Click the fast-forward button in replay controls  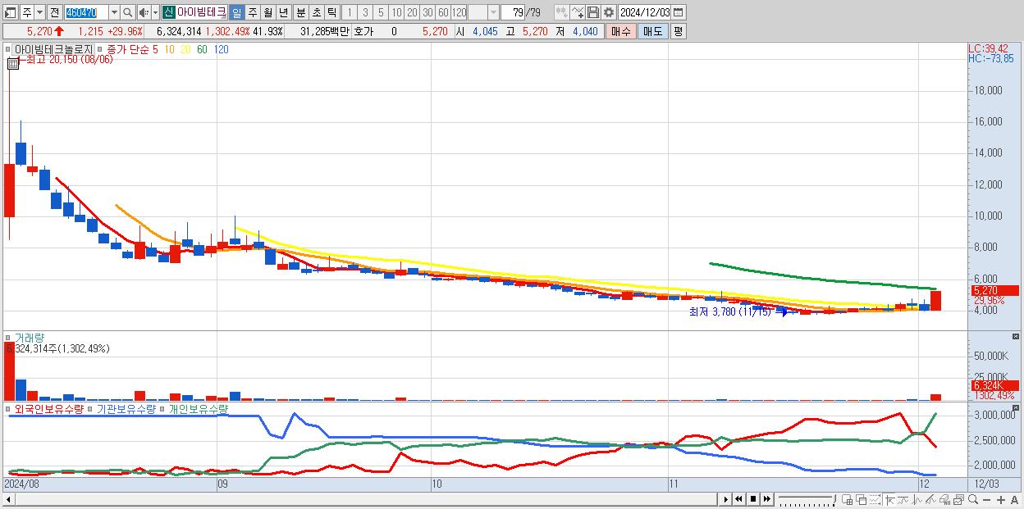766,499
